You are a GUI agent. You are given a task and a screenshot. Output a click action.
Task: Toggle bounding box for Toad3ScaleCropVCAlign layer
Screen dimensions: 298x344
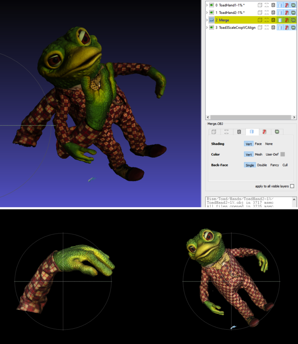[x=260, y=27]
